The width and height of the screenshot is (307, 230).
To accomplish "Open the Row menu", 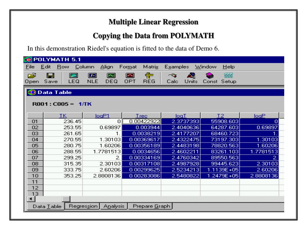I will pyautogui.click(x=63, y=67).
